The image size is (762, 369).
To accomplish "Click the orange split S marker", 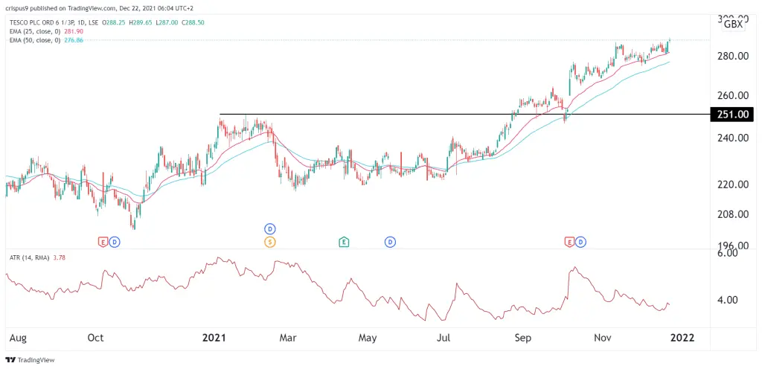I will (269, 241).
